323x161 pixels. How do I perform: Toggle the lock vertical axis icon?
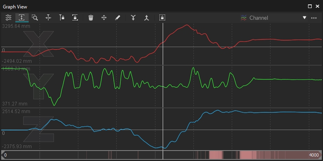[62, 18]
